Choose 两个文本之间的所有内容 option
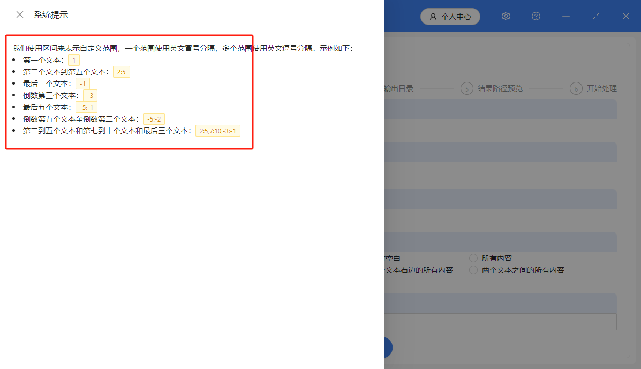Viewport: 641px width, 369px height. coord(473,269)
